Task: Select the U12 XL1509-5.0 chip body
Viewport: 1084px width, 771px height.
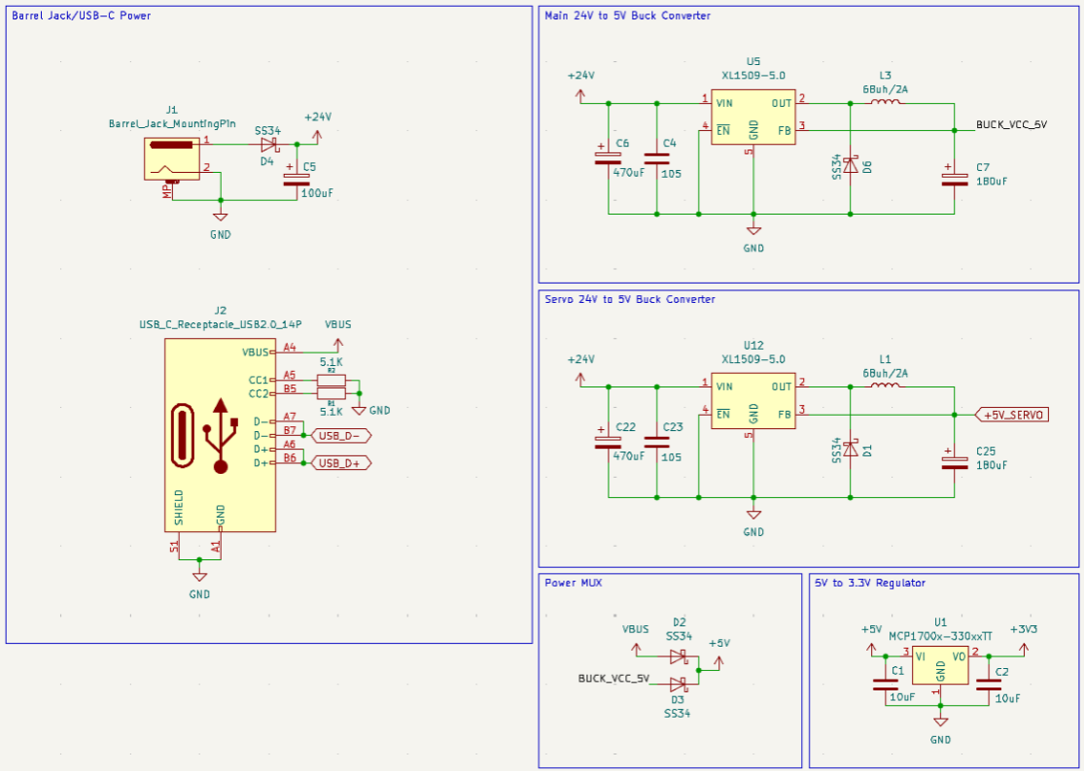Action: click(752, 402)
